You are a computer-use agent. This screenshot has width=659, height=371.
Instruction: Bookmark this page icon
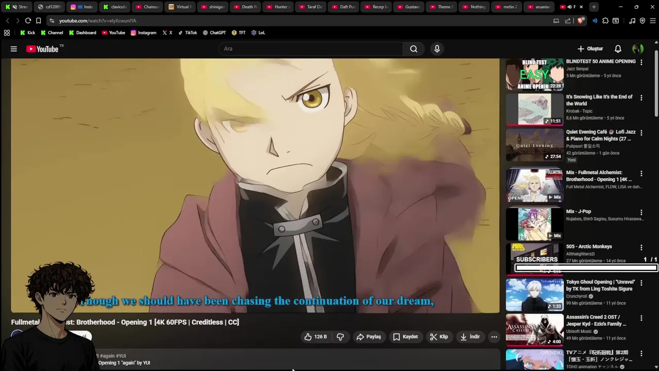[38, 21]
